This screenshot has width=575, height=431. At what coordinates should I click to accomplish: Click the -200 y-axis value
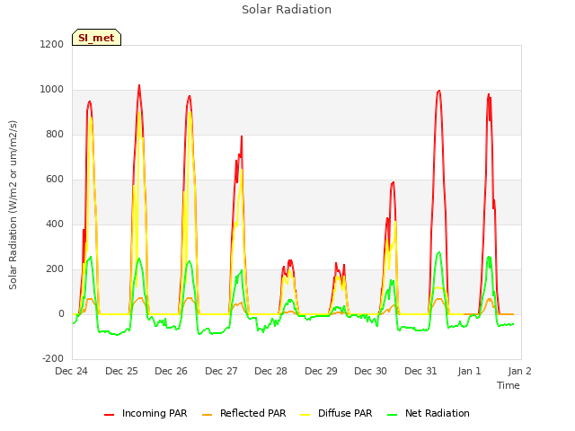point(53,358)
